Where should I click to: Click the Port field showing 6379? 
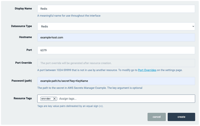point(116,50)
